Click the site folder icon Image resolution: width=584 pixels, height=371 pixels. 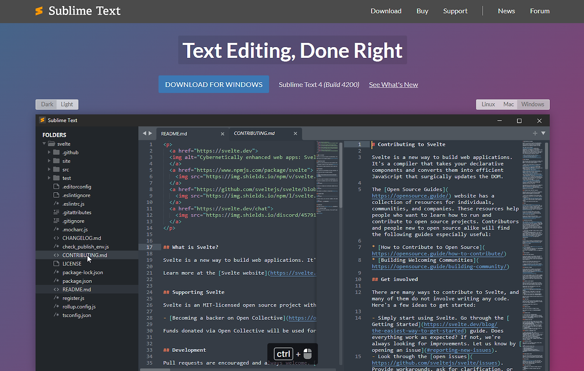[x=56, y=161]
